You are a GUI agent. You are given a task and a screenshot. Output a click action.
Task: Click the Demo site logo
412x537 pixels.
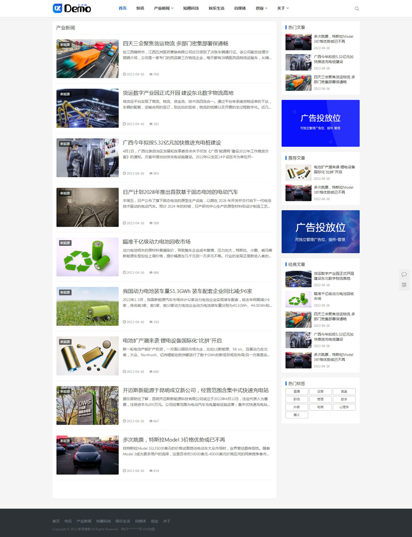(72, 8)
